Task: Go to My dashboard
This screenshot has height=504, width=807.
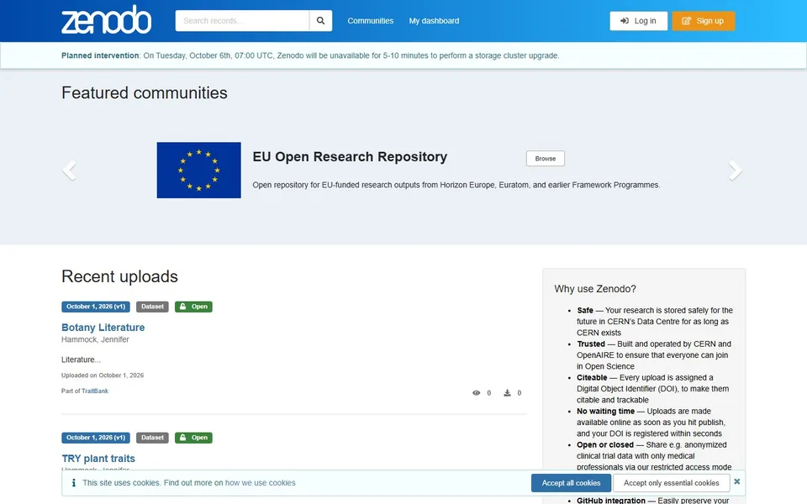Action: 434,20
